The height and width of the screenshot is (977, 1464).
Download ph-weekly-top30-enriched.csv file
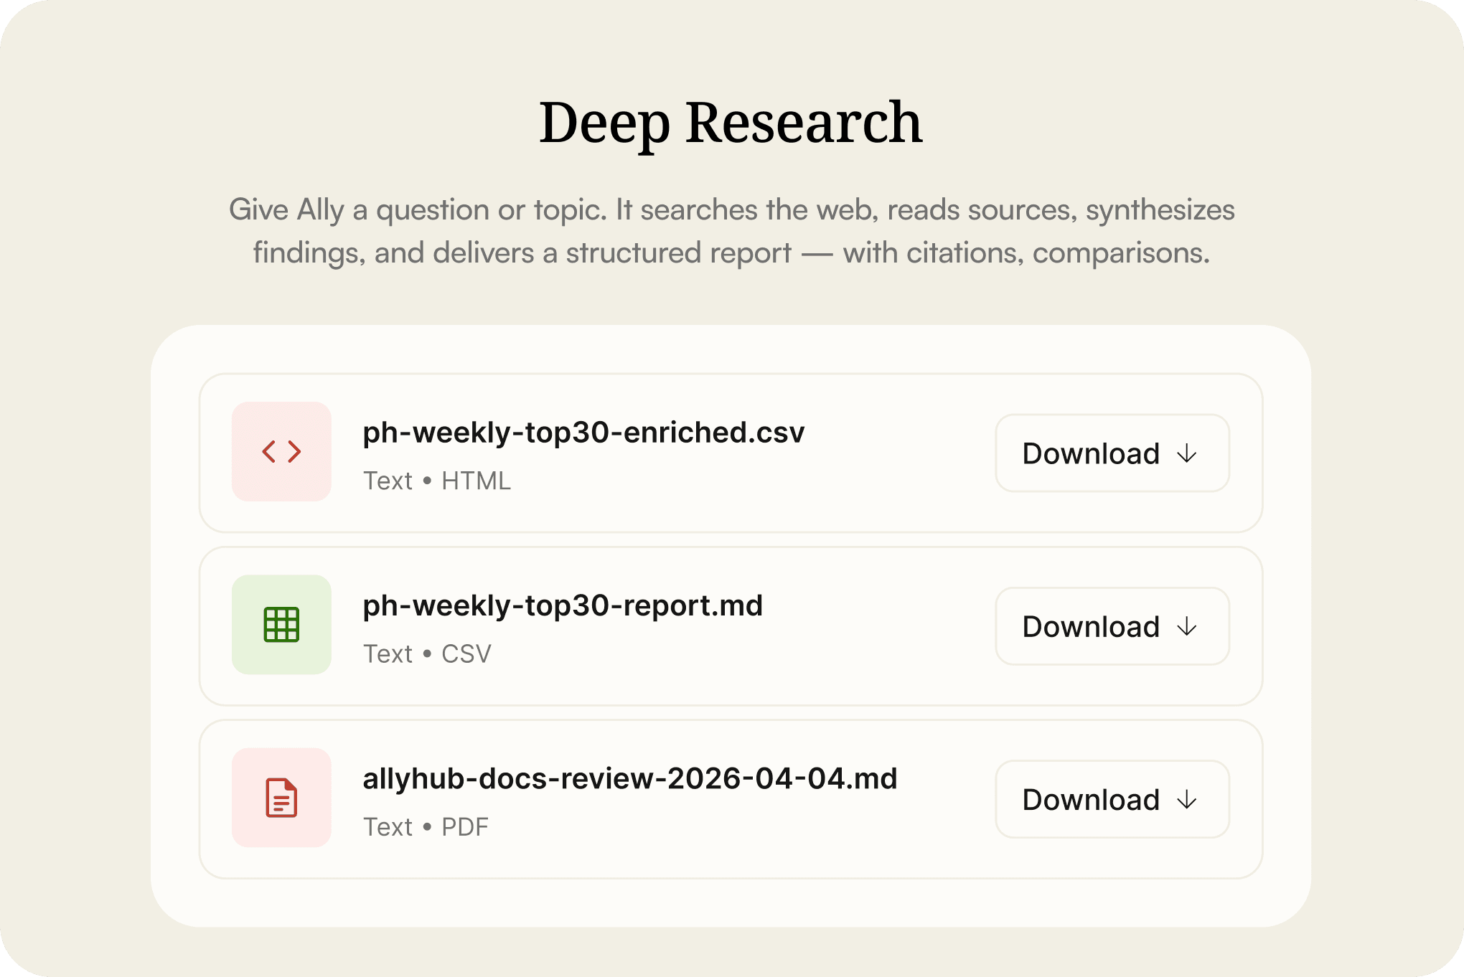pos(1112,453)
